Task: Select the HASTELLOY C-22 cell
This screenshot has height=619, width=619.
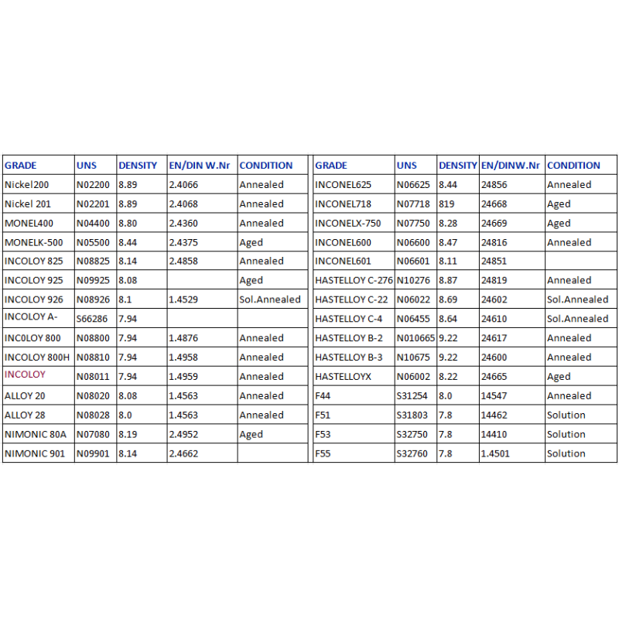Action: pos(354,299)
